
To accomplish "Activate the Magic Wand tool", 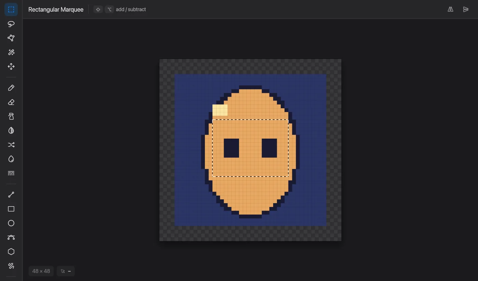I will click(x=11, y=52).
